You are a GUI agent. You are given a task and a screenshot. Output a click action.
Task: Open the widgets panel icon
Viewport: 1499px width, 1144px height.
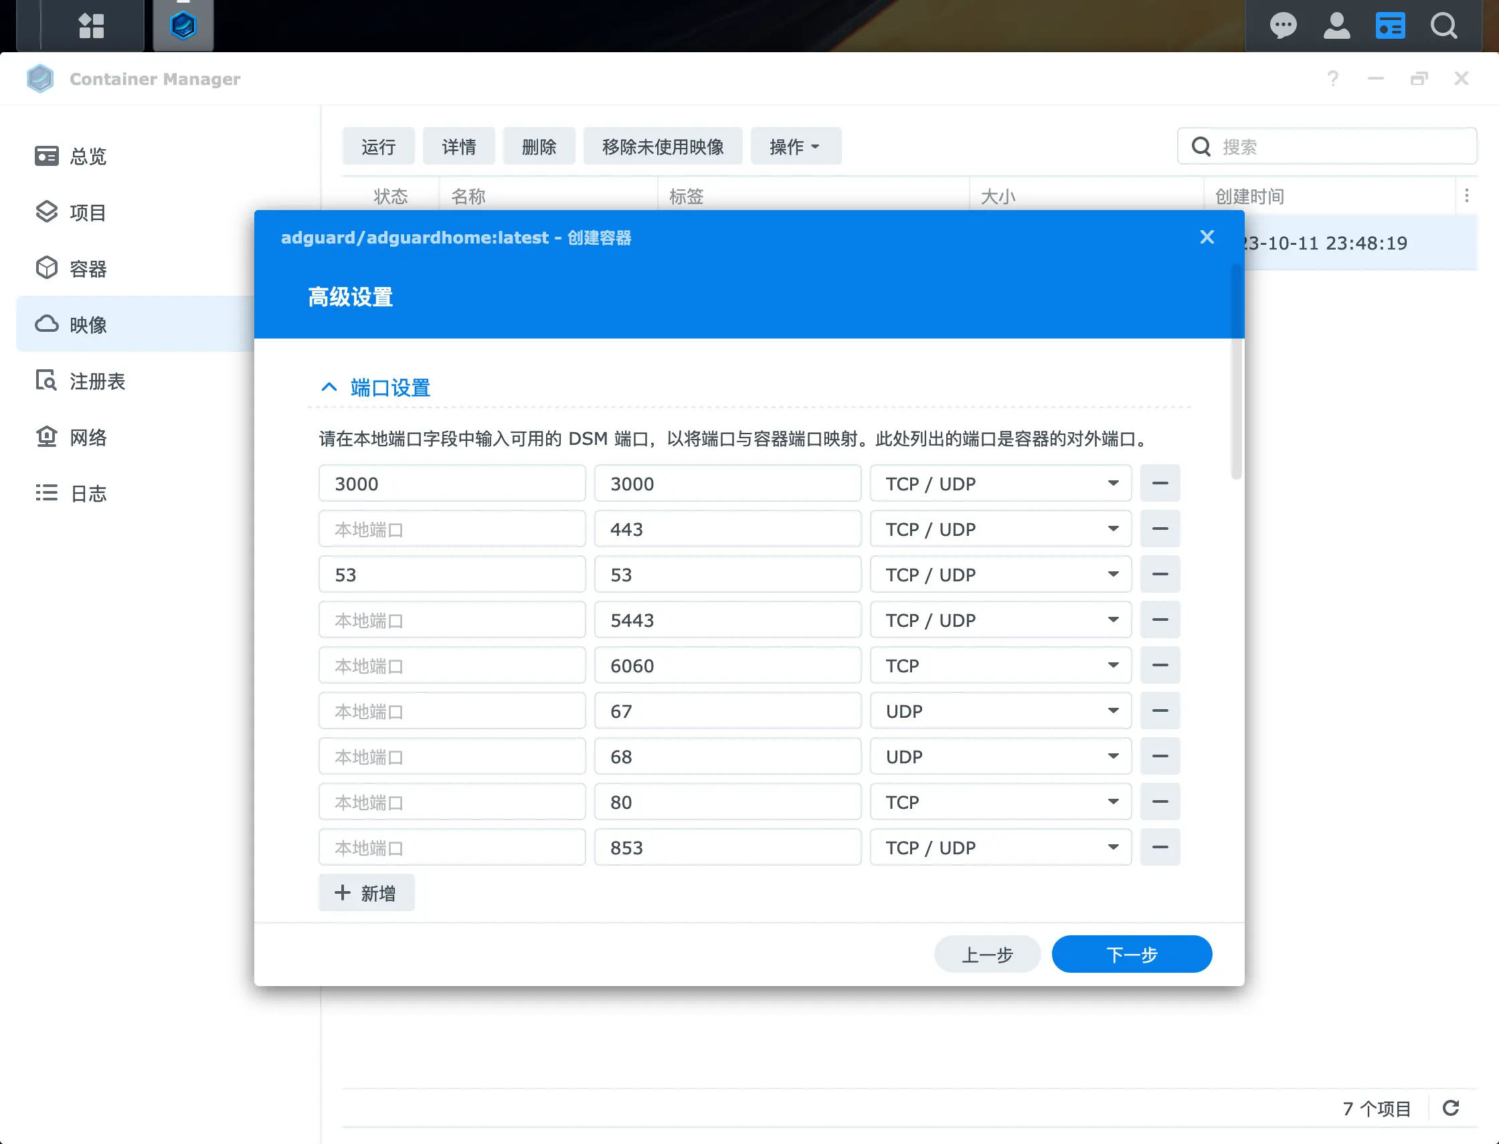click(x=1390, y=26)
